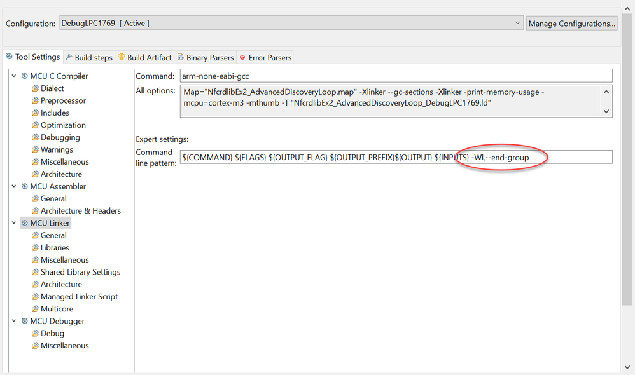Select Dialect under MCU C Compiler

52,88
